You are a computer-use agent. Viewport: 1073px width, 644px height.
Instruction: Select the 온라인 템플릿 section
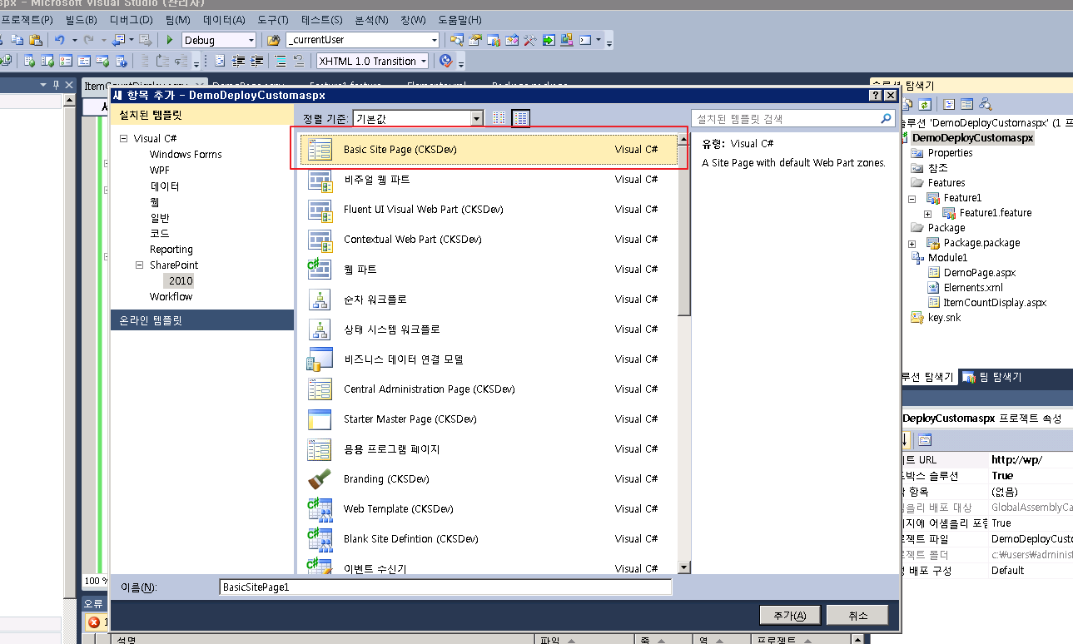coord(202,320)
